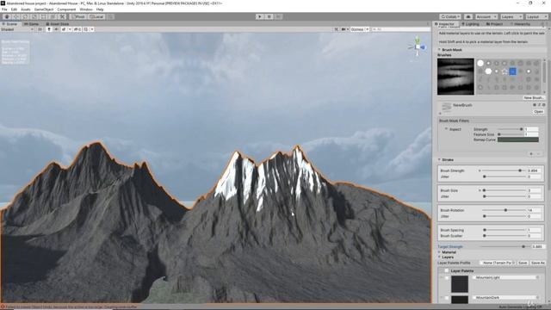The image size is (551, 310).
Task: Switch to the Asset Store tab
Action: (x=58, y=24)
